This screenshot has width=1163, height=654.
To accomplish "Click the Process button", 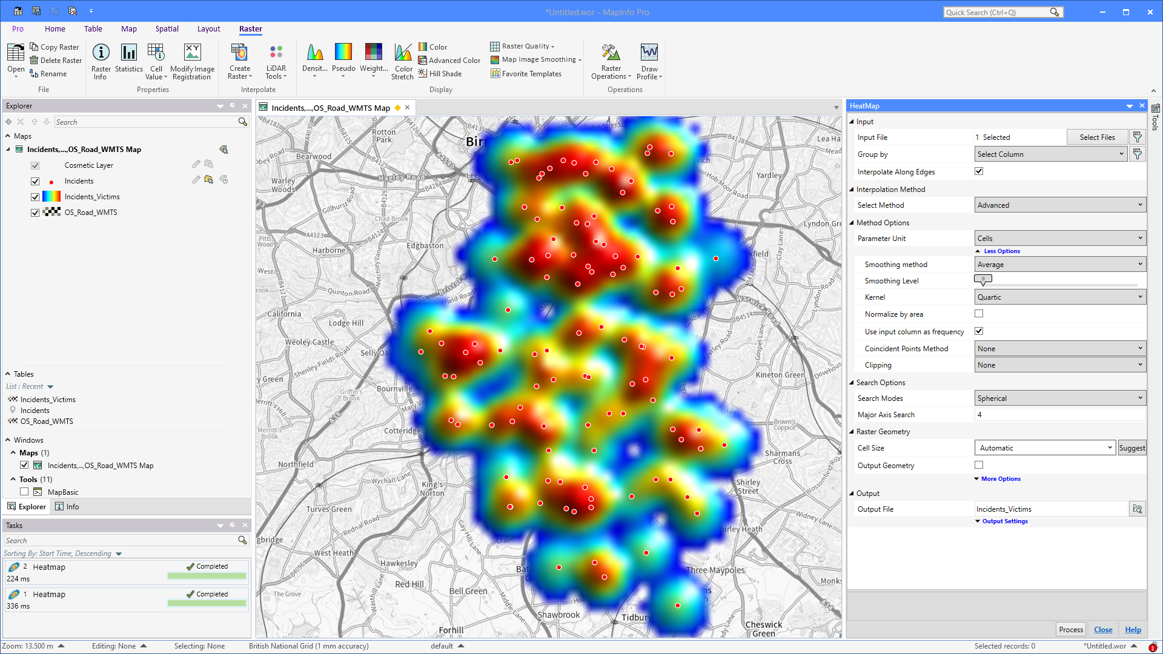I will pos(1070,629).
